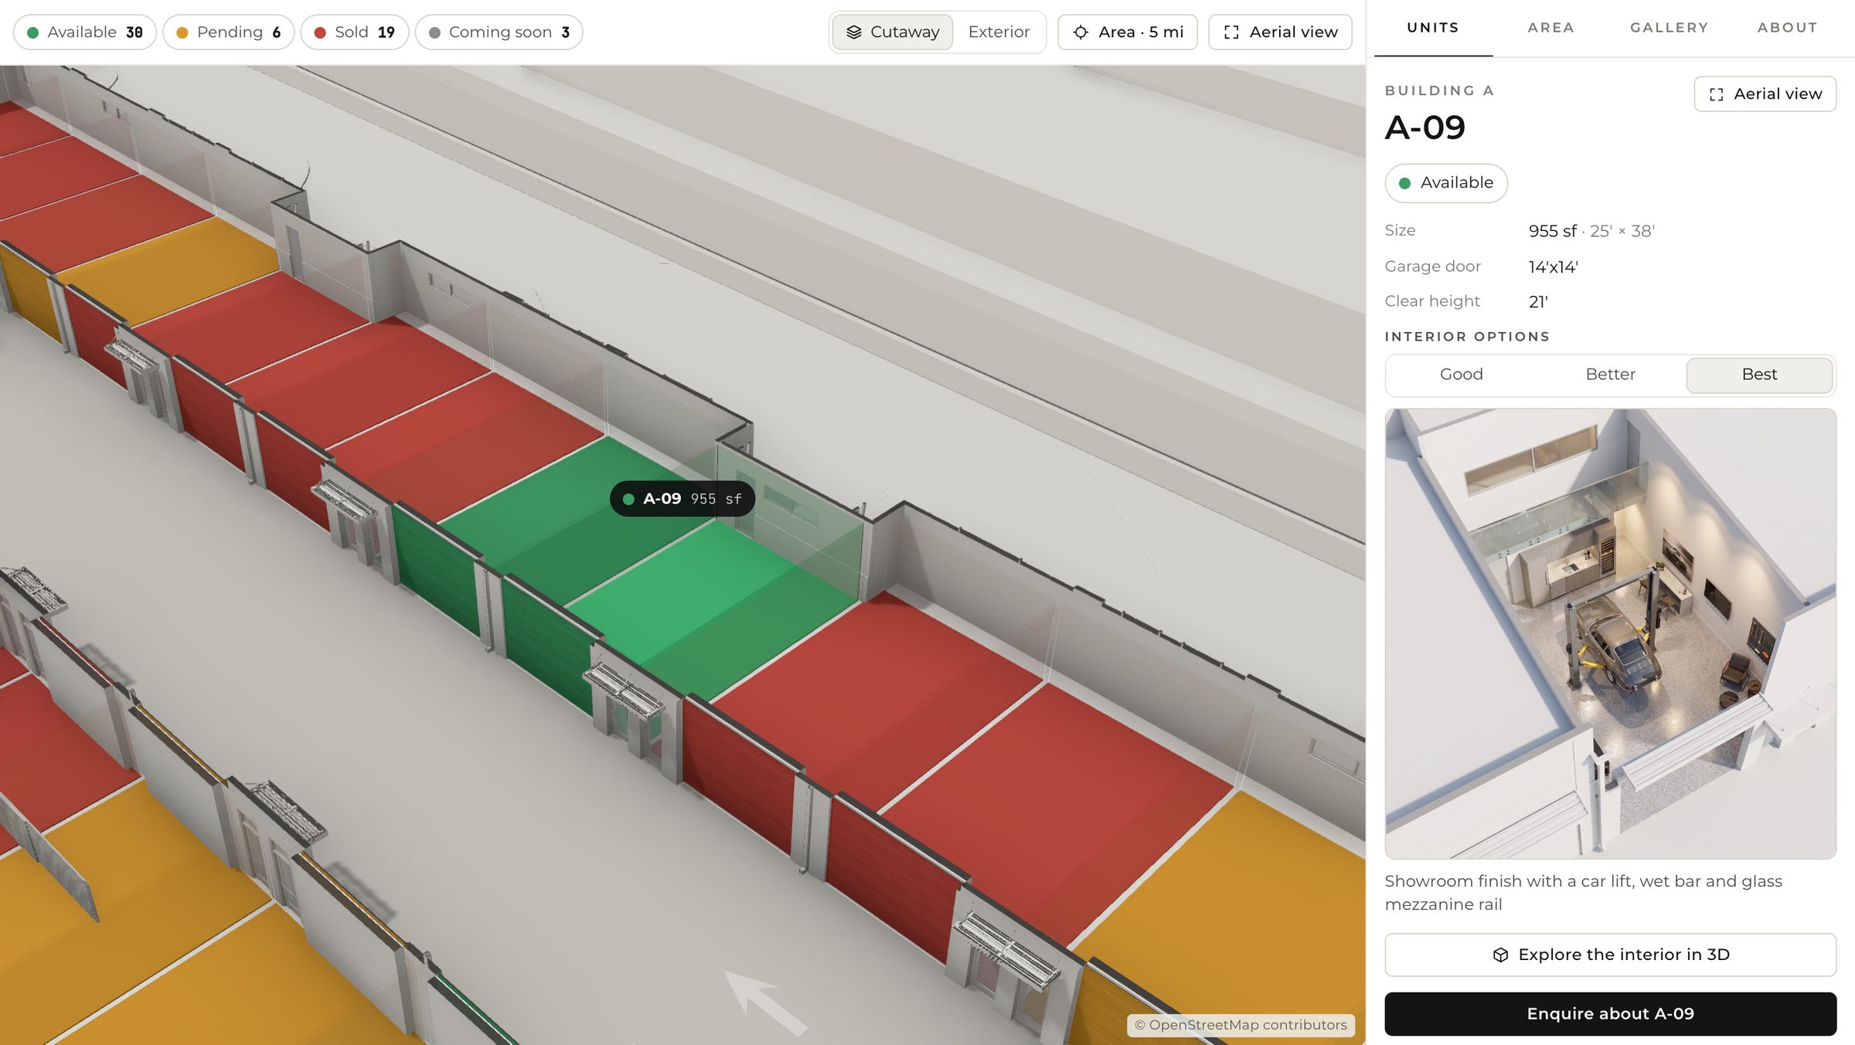Open the About tab

1787,28
